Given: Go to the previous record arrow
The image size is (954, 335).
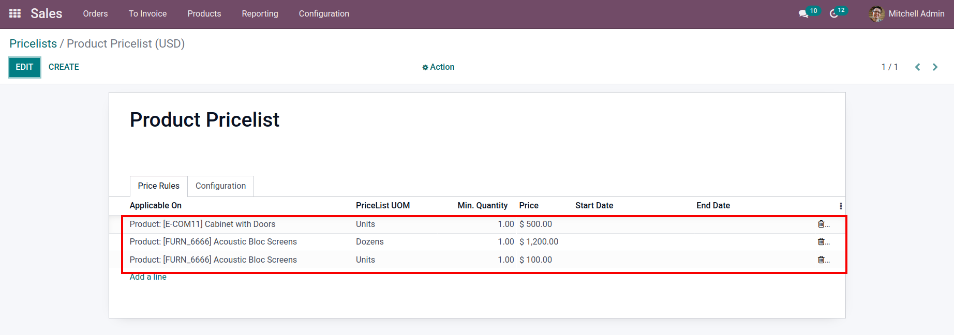Looking at the screenshot, I should click(917, 67).
